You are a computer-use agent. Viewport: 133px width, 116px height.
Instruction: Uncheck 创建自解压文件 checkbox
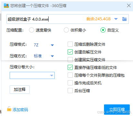click(70, 52)
